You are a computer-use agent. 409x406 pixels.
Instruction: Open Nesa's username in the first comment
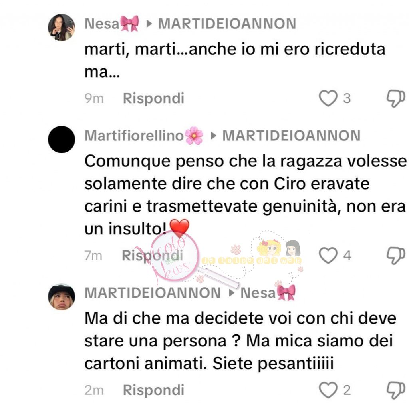pyautogui.click(x=102, y=24)
